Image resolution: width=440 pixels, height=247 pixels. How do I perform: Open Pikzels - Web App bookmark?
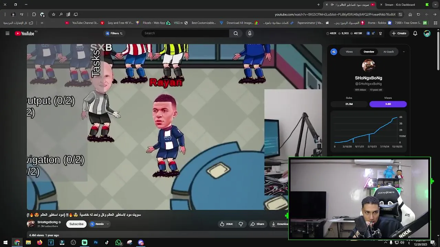pyautogui.click(x=151, y=23)
